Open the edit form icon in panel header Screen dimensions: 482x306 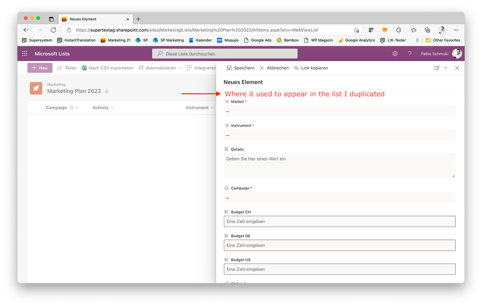(437, 68)
